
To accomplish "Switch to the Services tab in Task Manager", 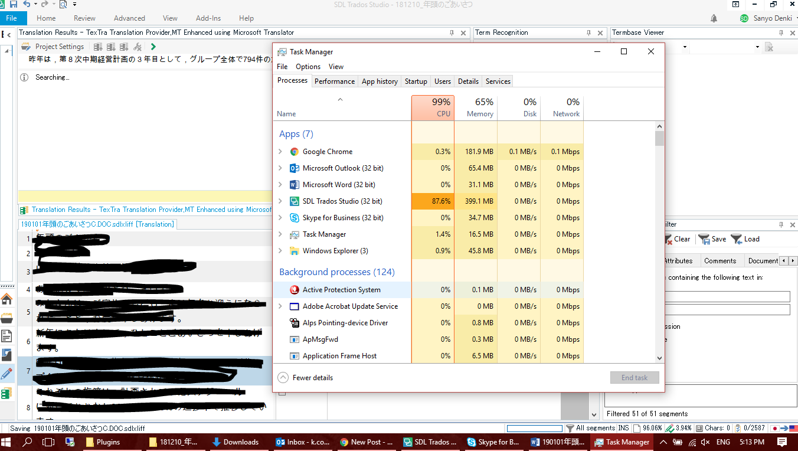I will pos(498,81).
